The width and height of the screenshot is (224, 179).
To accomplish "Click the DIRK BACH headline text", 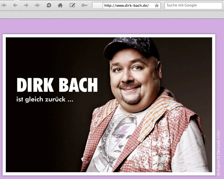I will pos(57,85).
